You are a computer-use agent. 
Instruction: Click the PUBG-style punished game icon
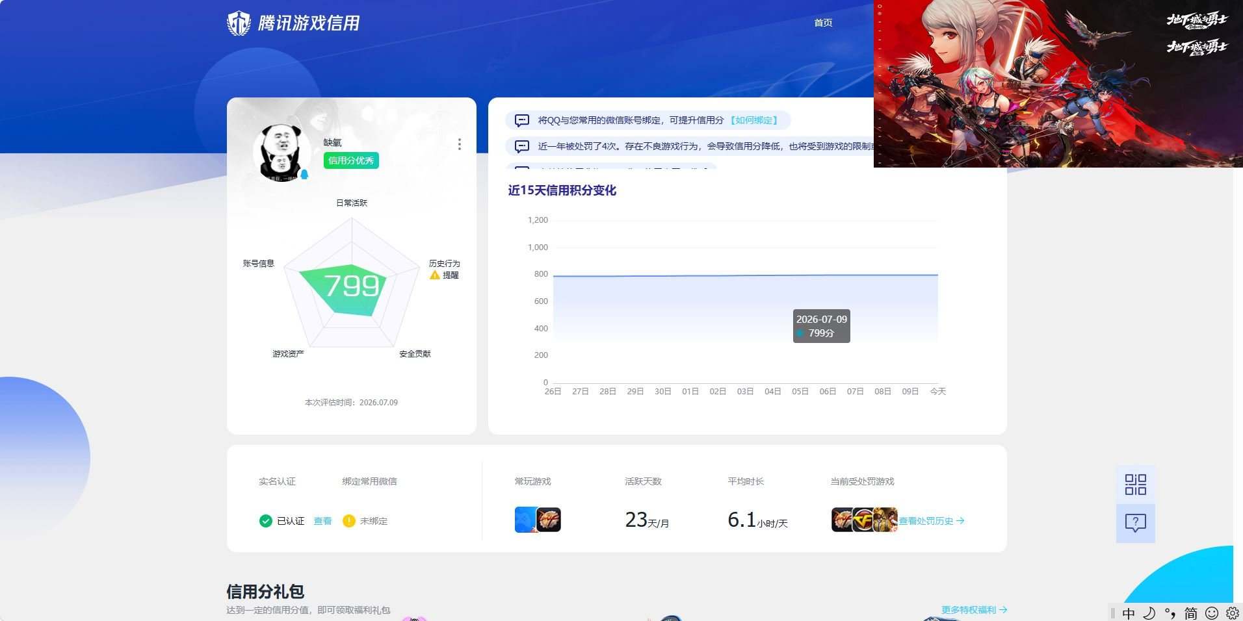click(x=885, y=520)
